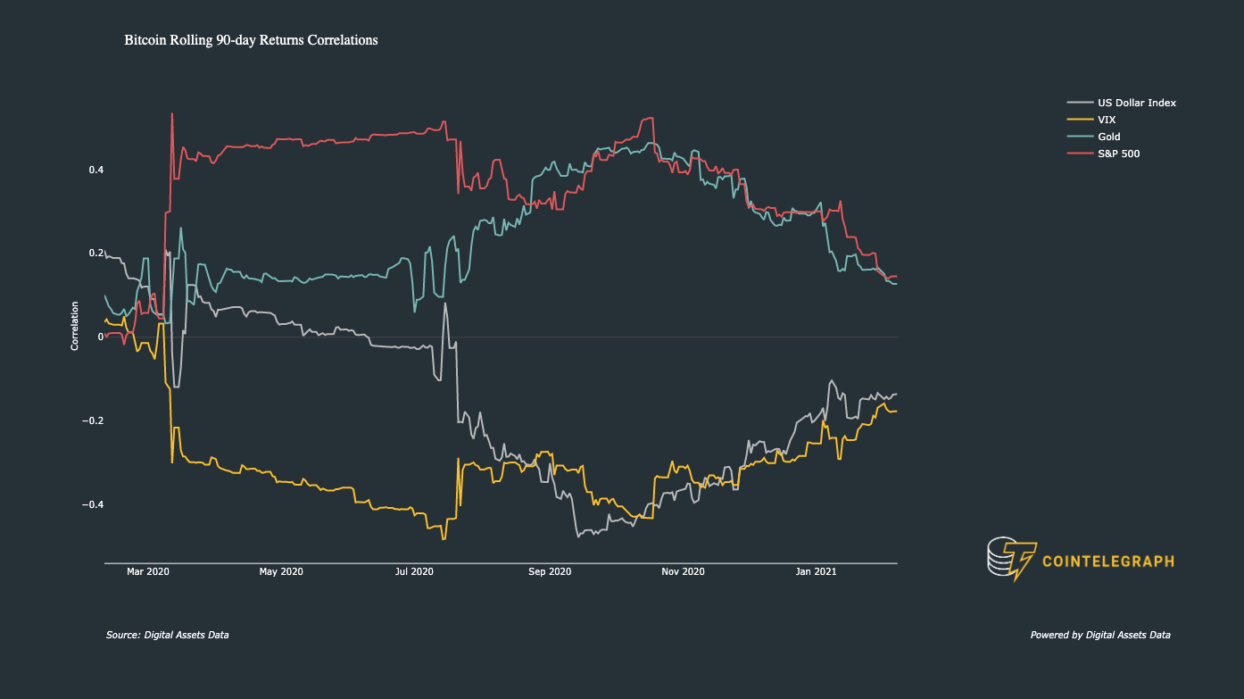Click the Source: Digital Assets Data text
This screenshot has height=699, width=1244.
coord(167,635)
